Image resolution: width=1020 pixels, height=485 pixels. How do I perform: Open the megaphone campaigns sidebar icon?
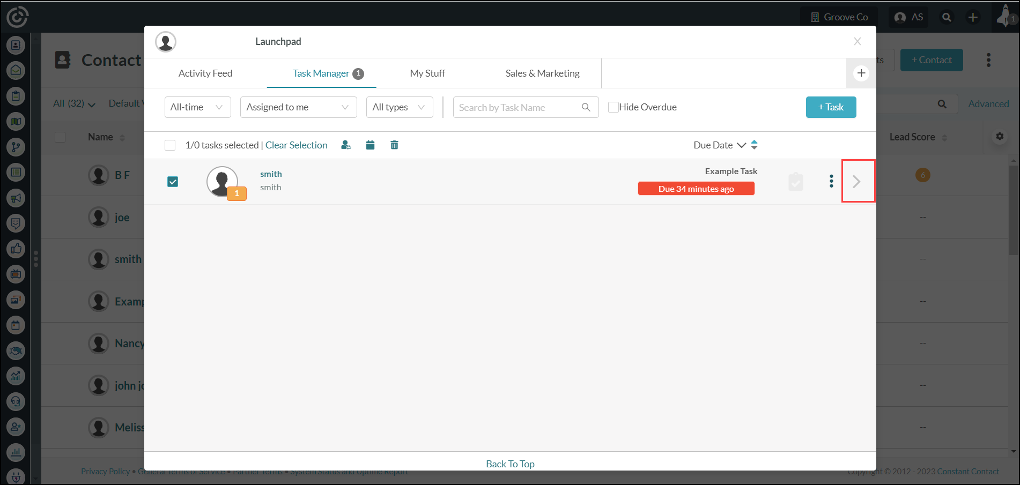pyautogui.click(x=16, y=198)
